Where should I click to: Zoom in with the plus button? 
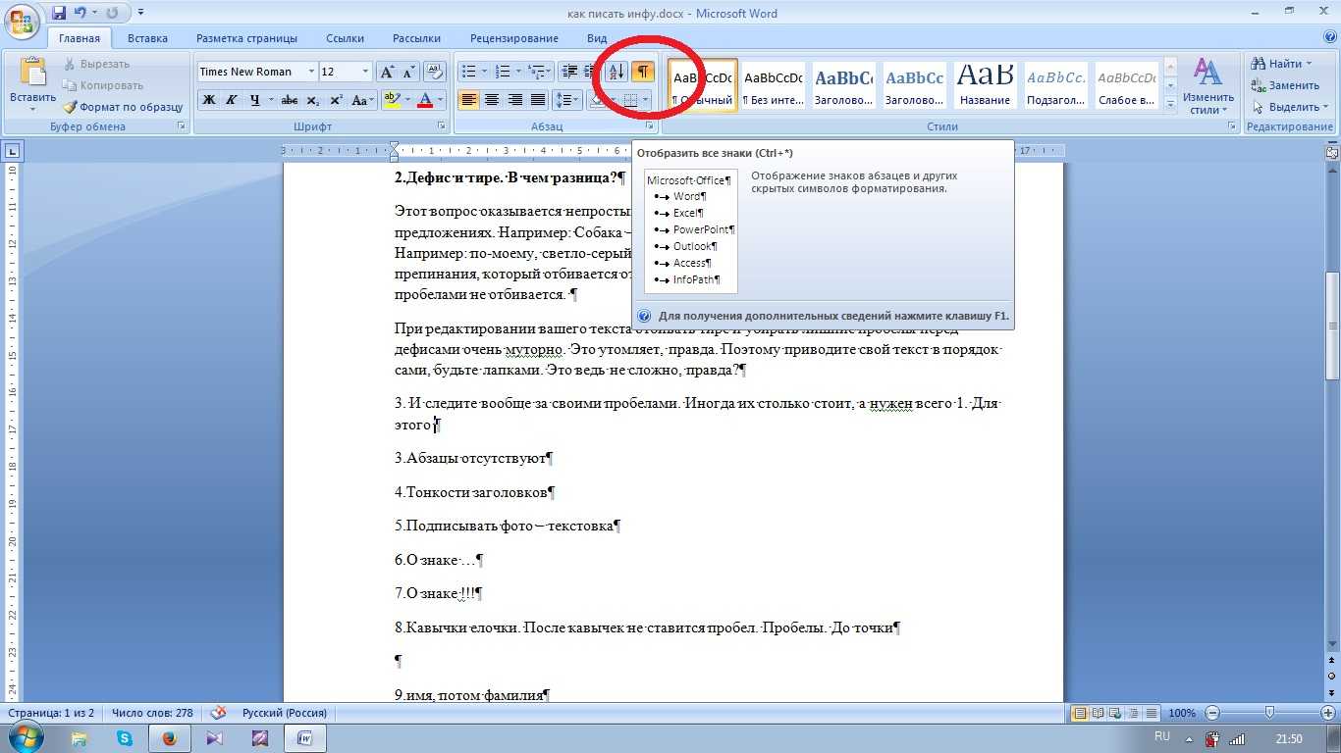pyautogui.click(x=1327, y=713)
